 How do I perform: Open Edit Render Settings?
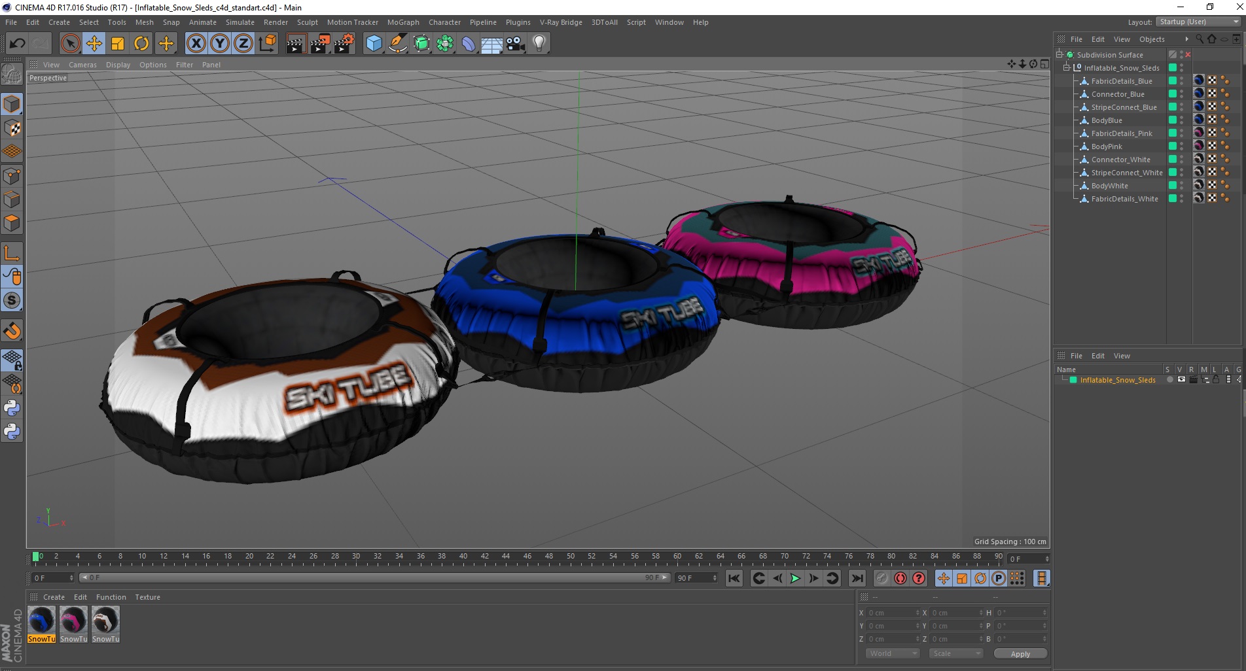[x=344, y=44]
